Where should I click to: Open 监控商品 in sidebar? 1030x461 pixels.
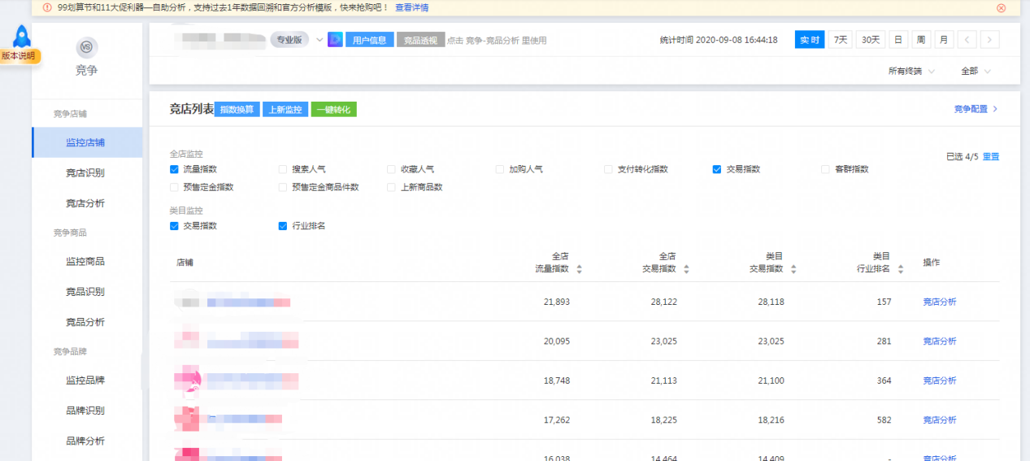pyautogui.click(x=86, y=261)
